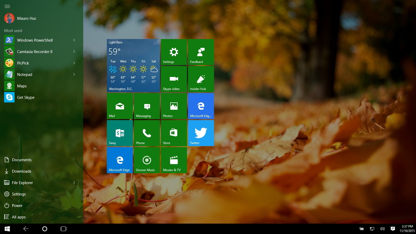The image size is (416, 234).
Task: Click the taskbar clock showing 2:37 PM
Action: point(407,229)
